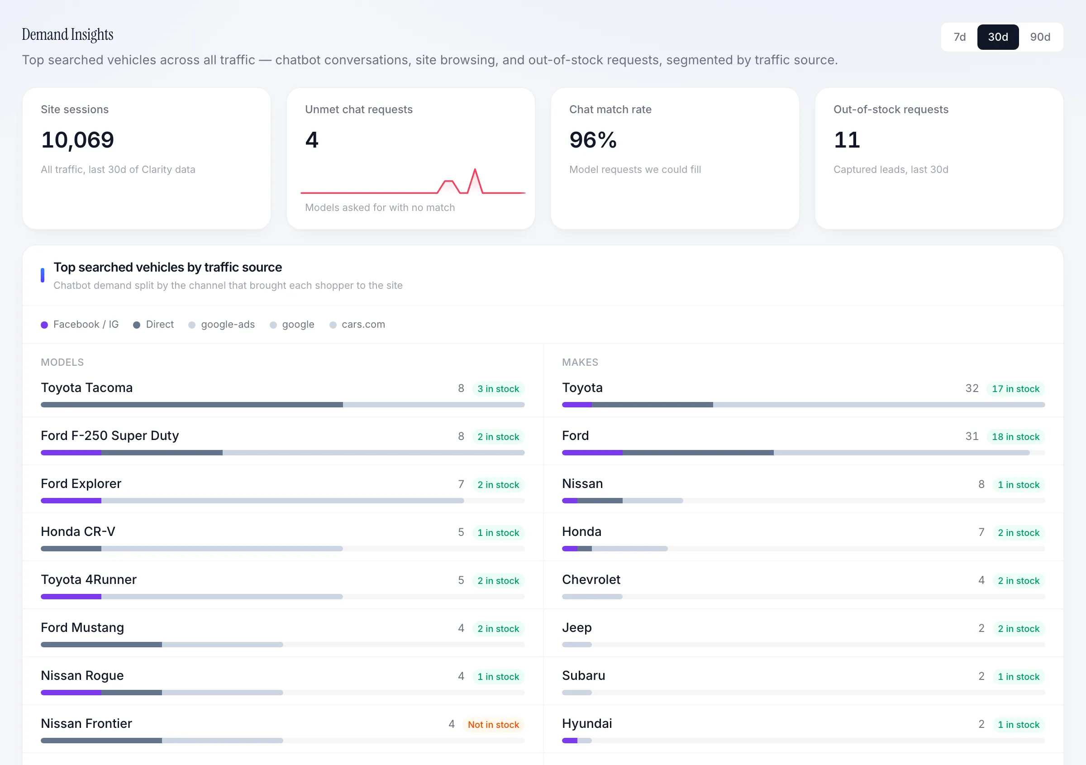1086x765 pixels.
Task: Click the unmet chat requests sparkline
Action: [x=413, y=181]
